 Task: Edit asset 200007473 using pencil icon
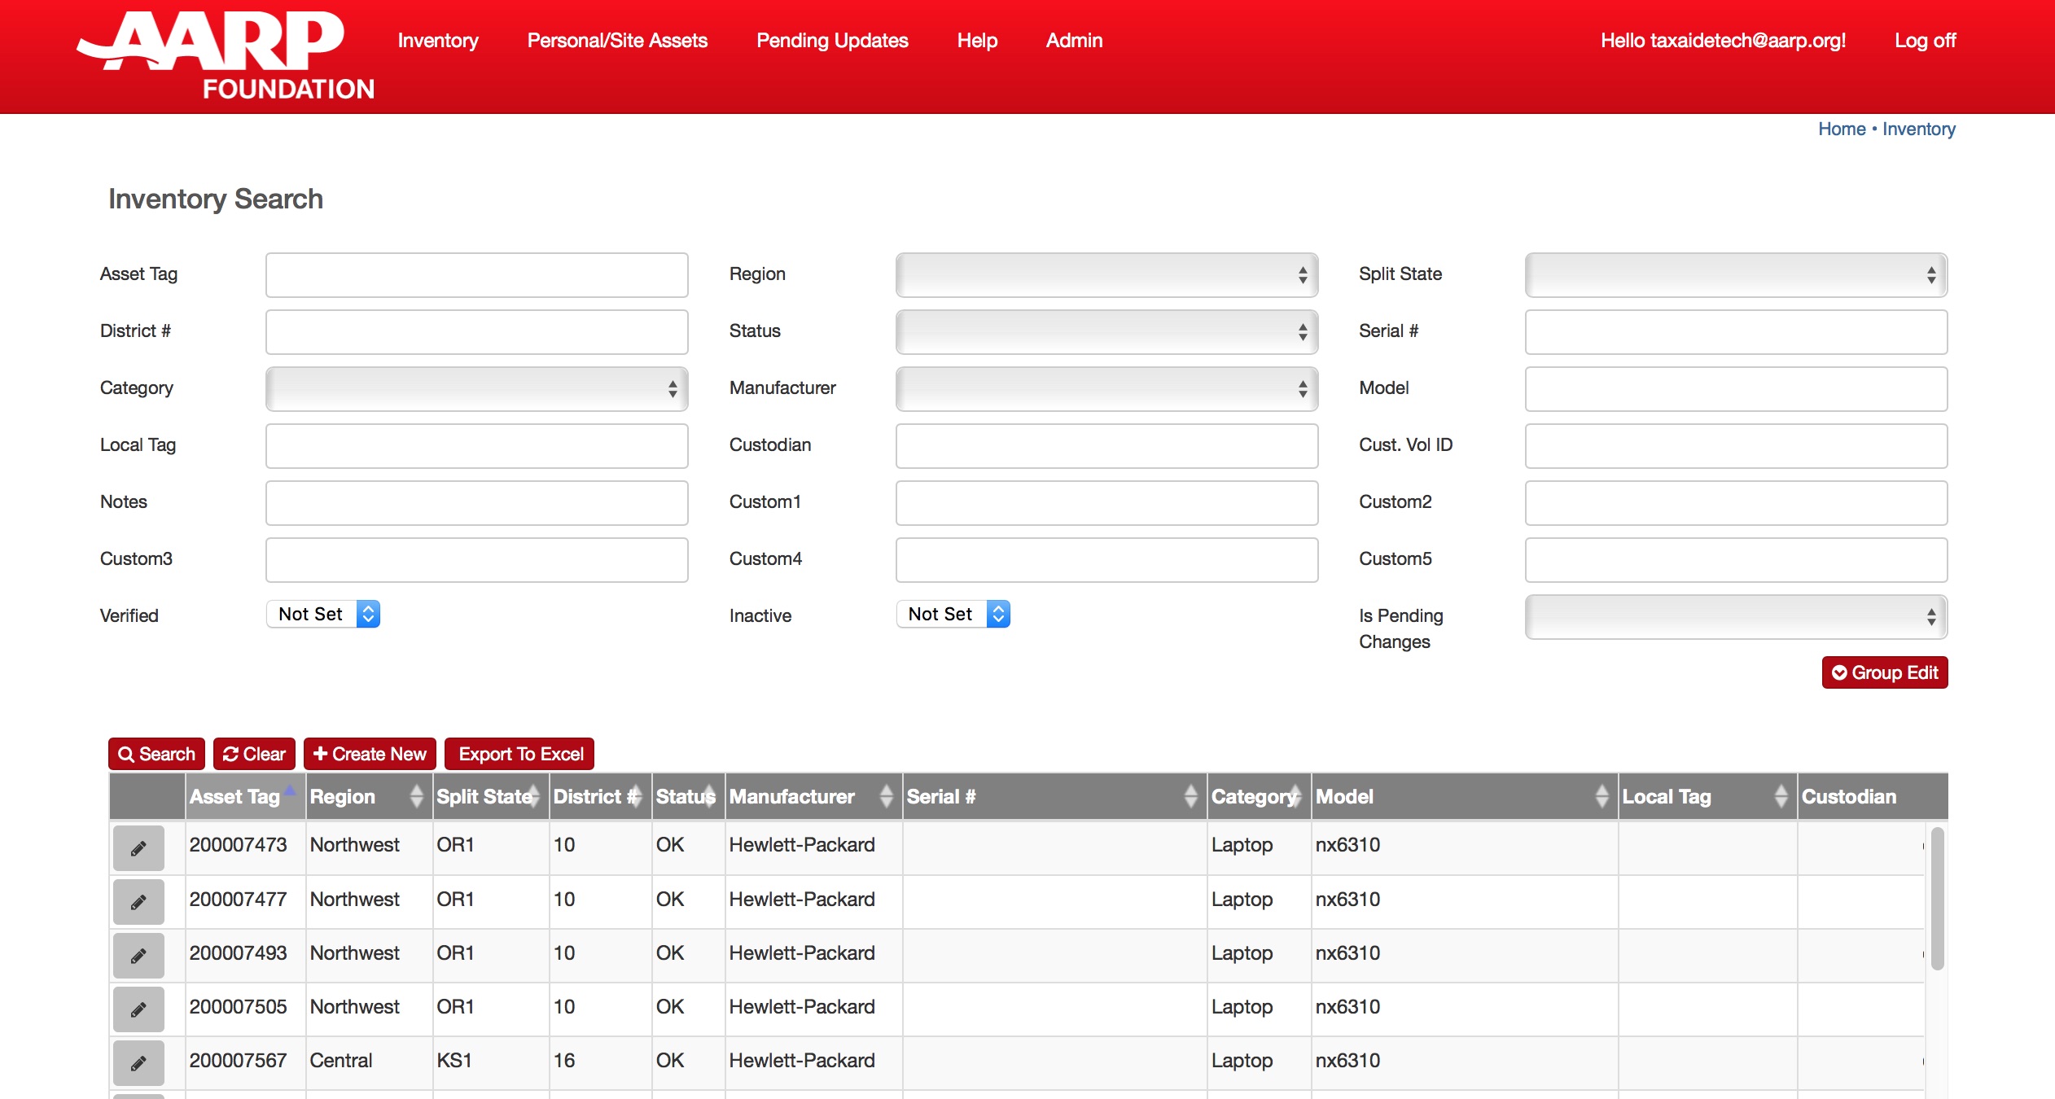138,847
